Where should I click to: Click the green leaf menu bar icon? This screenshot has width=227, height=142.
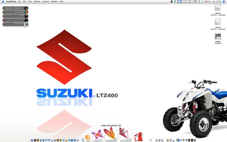click(175, 1)
